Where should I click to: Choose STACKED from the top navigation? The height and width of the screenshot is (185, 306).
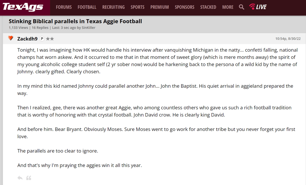click(x=208, y=7)
